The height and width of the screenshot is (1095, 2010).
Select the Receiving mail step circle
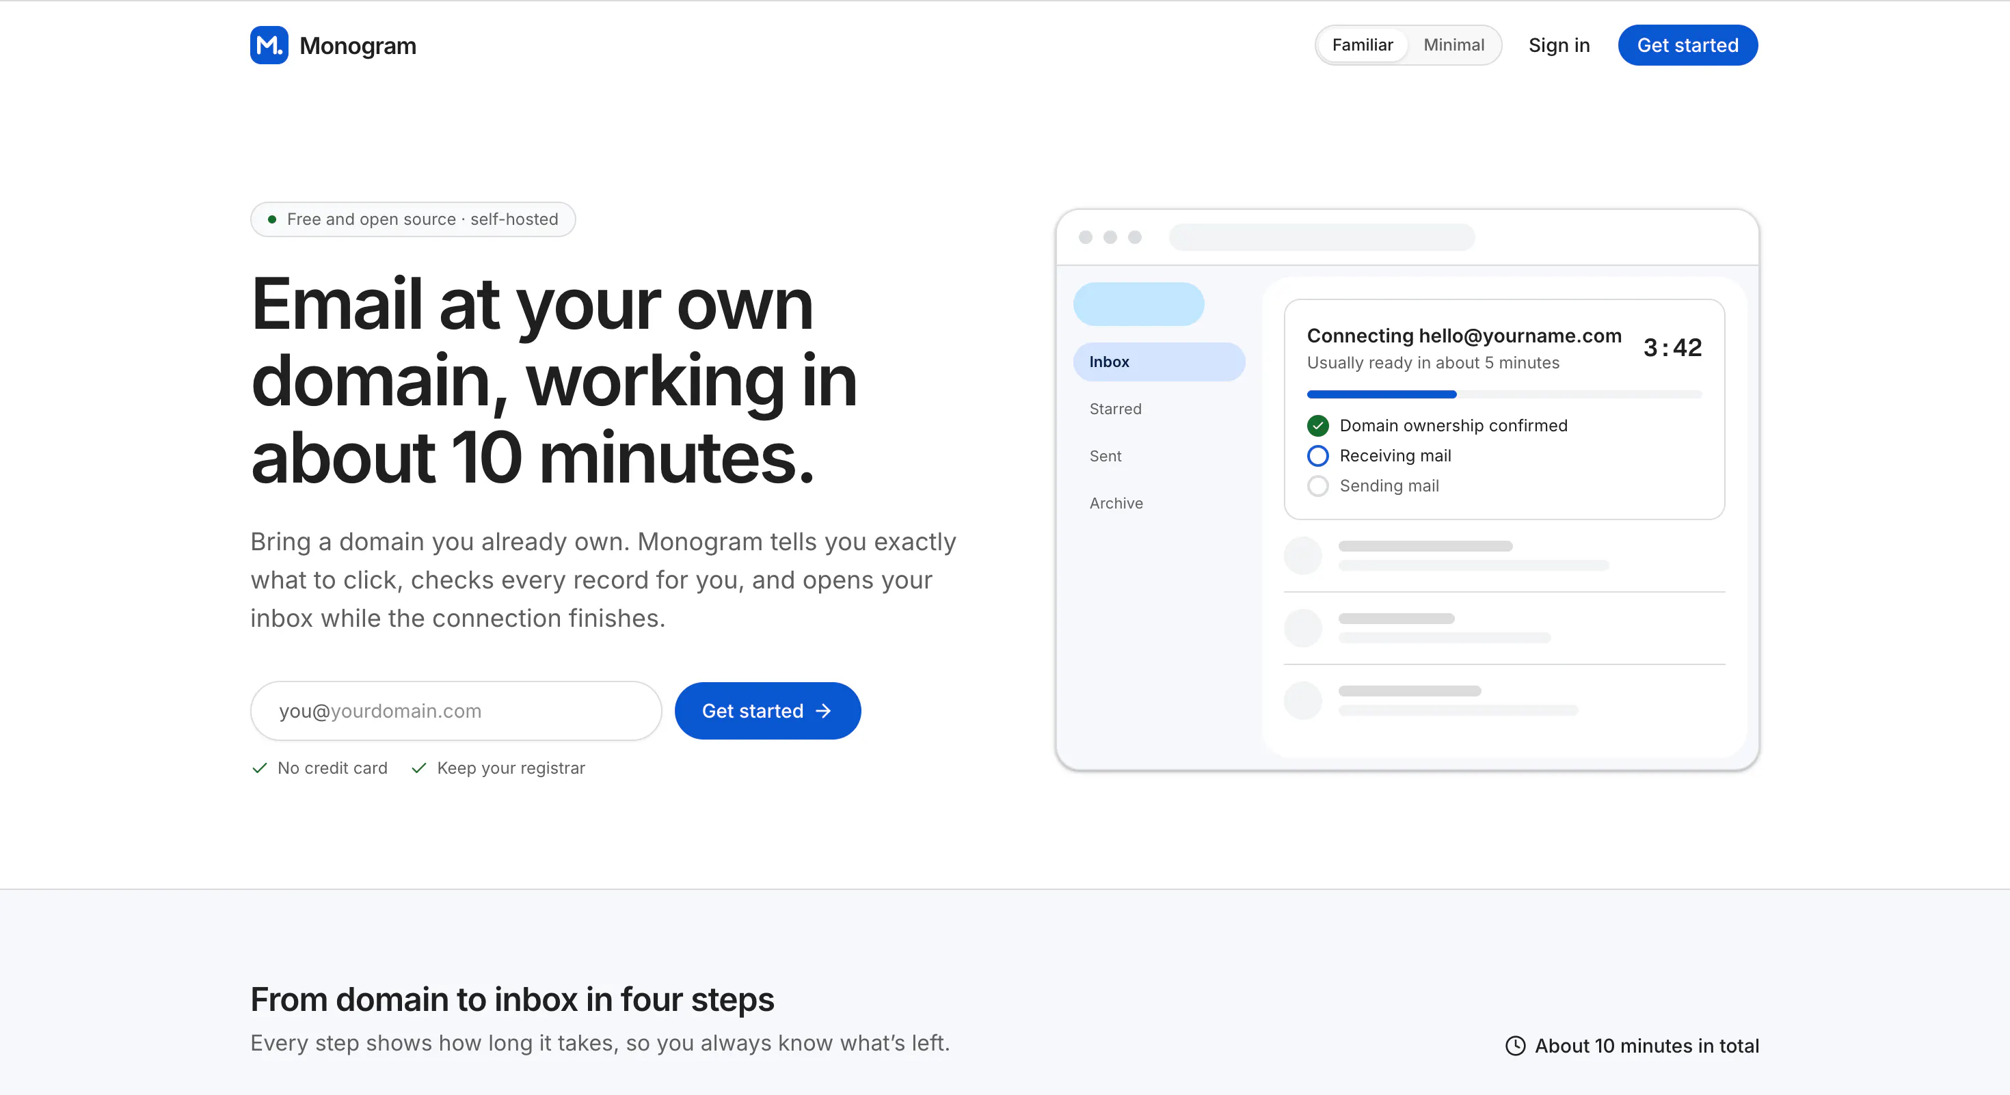[1318, 455]
